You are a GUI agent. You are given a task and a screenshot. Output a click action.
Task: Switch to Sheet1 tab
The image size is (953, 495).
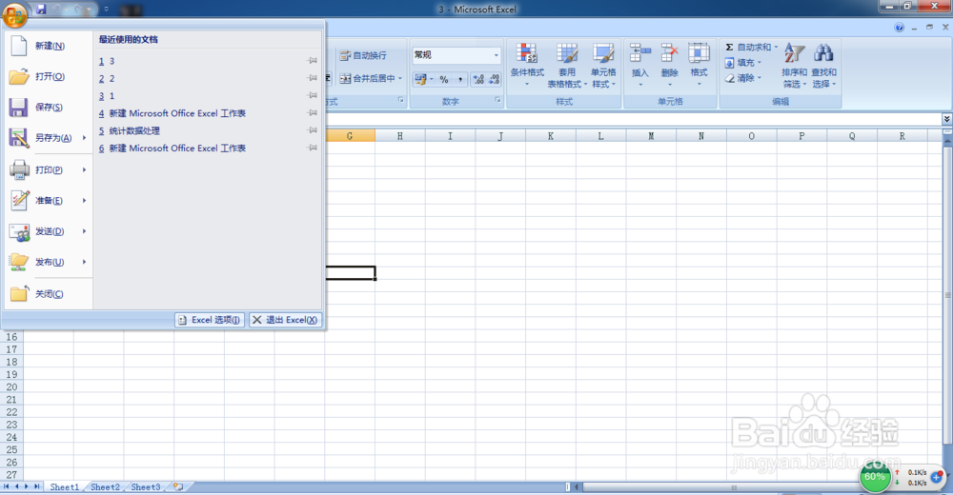[x=65, y=487]
